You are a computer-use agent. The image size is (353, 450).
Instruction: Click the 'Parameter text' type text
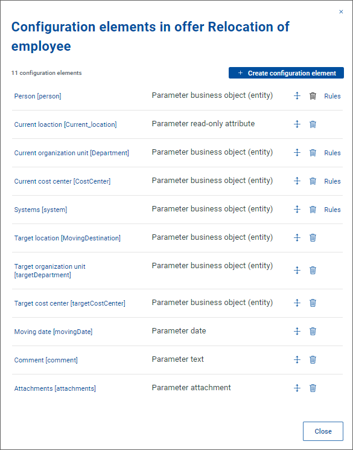tap(177, 359)
